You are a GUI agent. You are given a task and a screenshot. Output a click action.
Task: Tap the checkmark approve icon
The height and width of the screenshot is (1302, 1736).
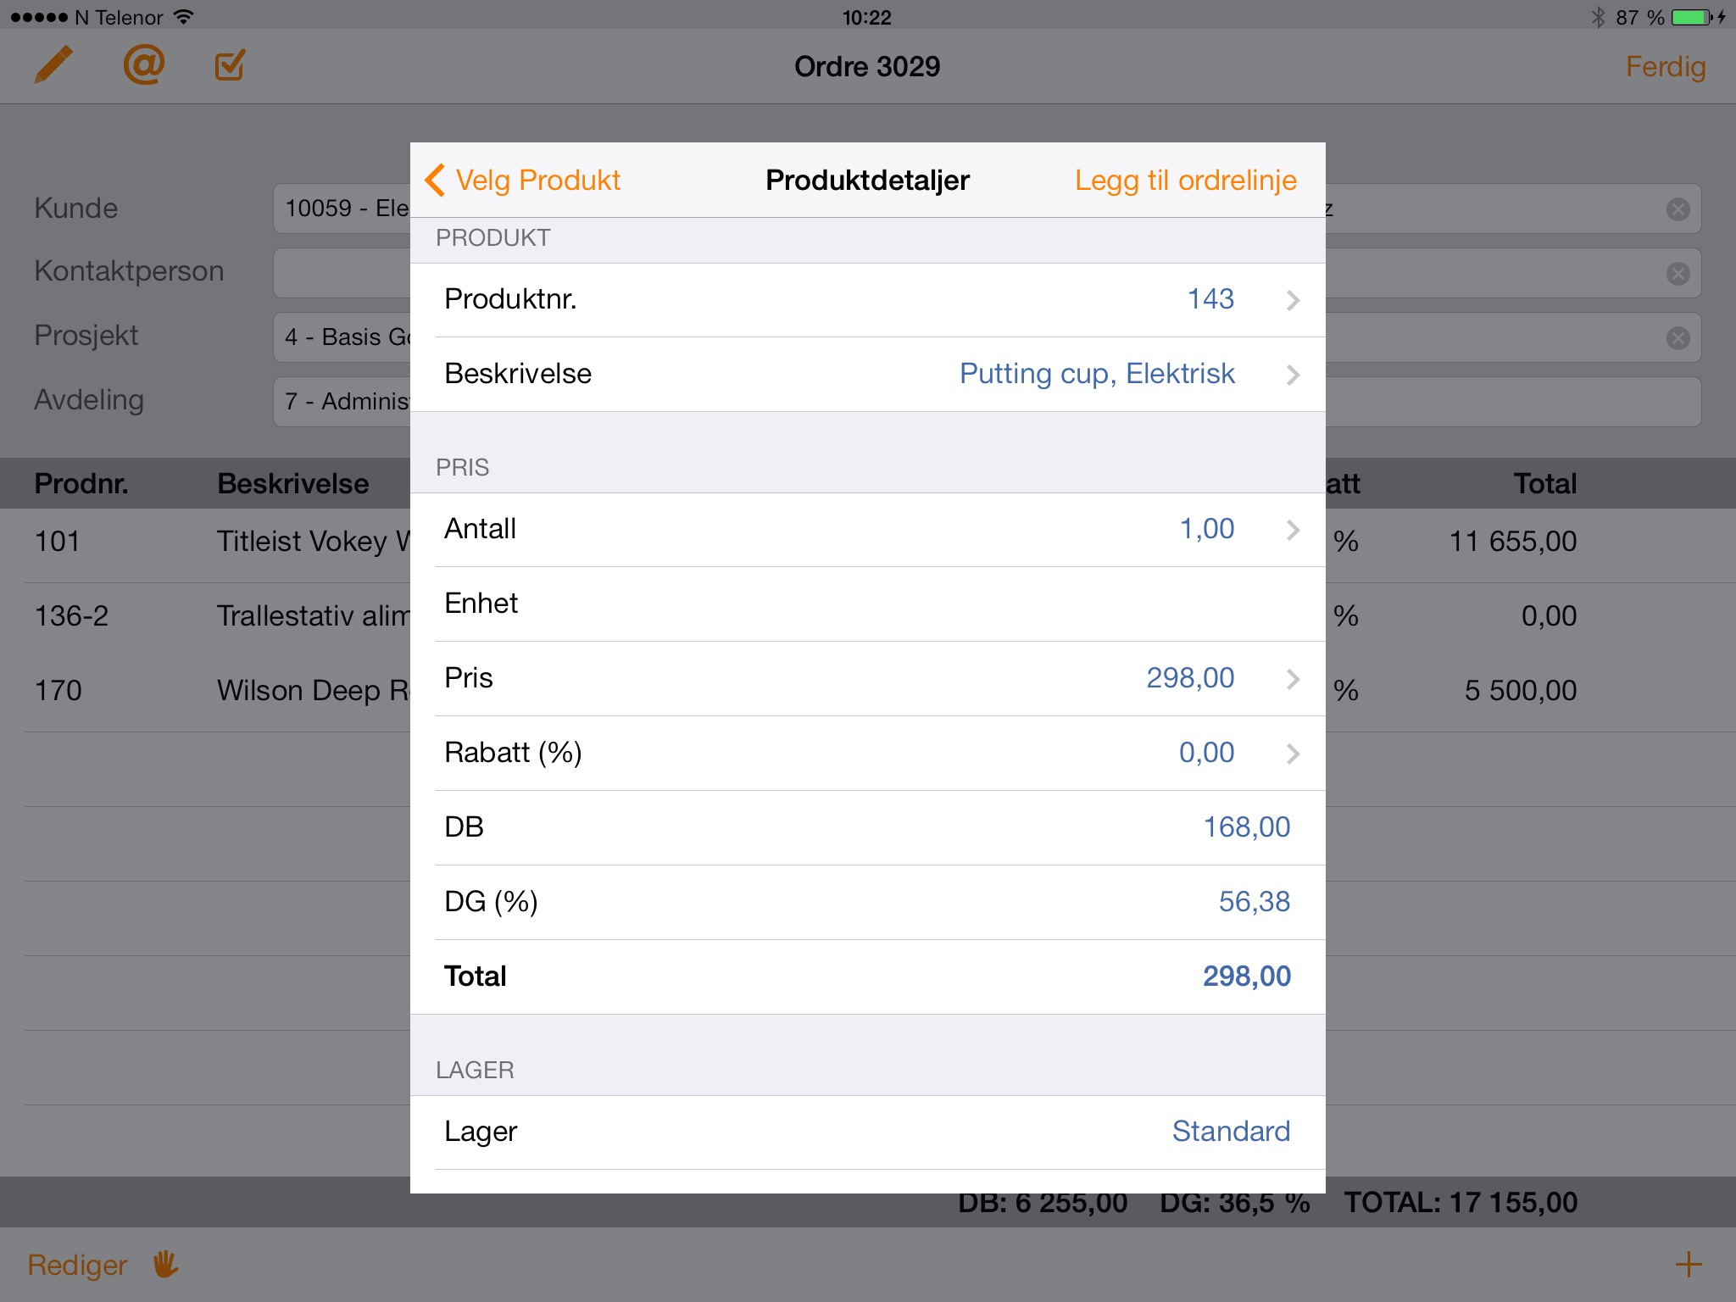click(x=230, y=65)
